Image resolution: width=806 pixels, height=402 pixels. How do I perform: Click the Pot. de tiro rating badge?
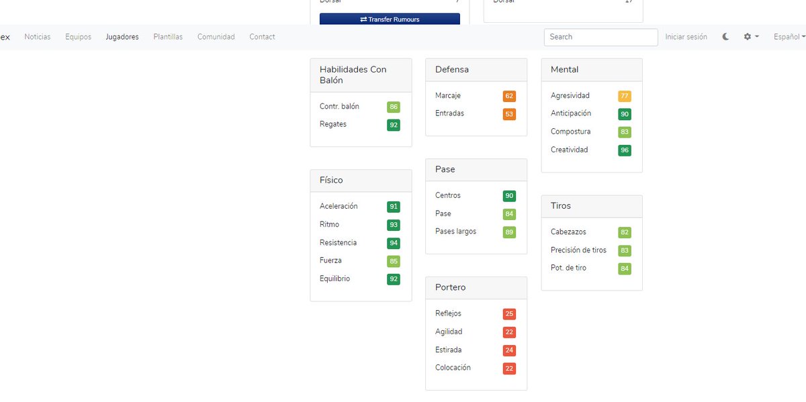(x=625, y=268)
